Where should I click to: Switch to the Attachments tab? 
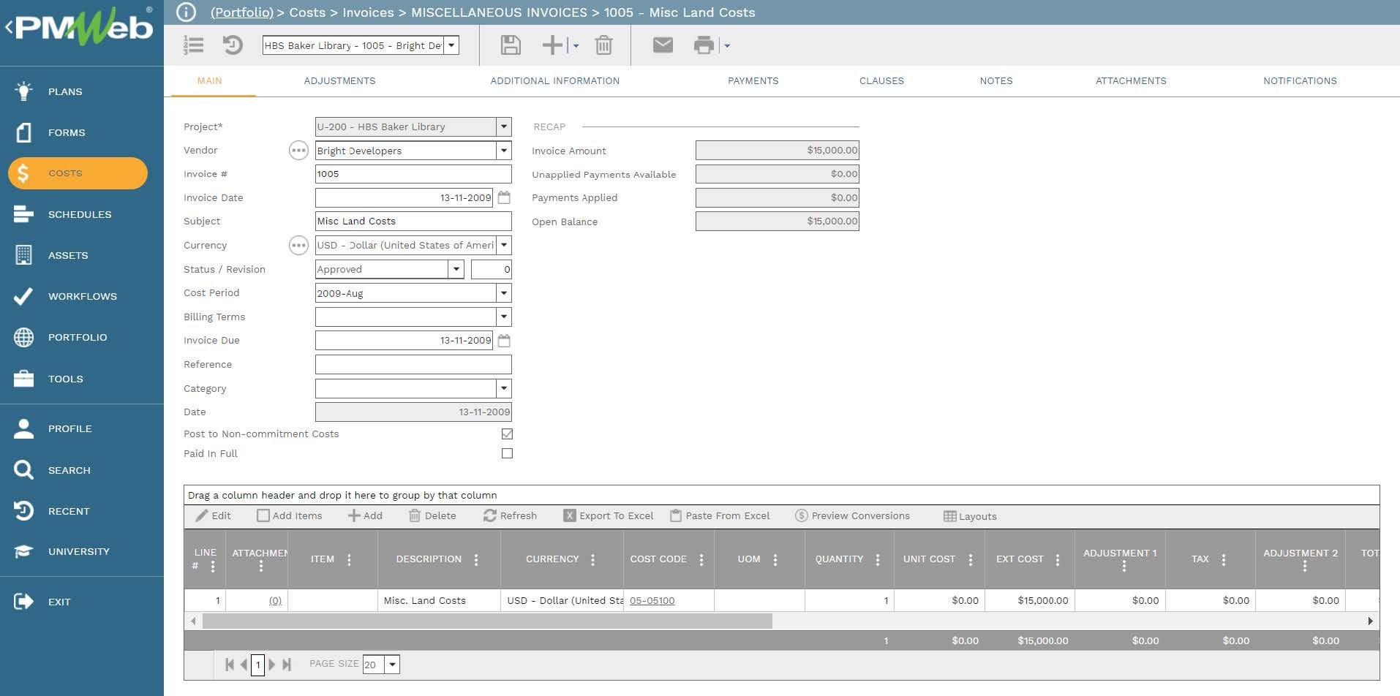(x=1131, y=81)
